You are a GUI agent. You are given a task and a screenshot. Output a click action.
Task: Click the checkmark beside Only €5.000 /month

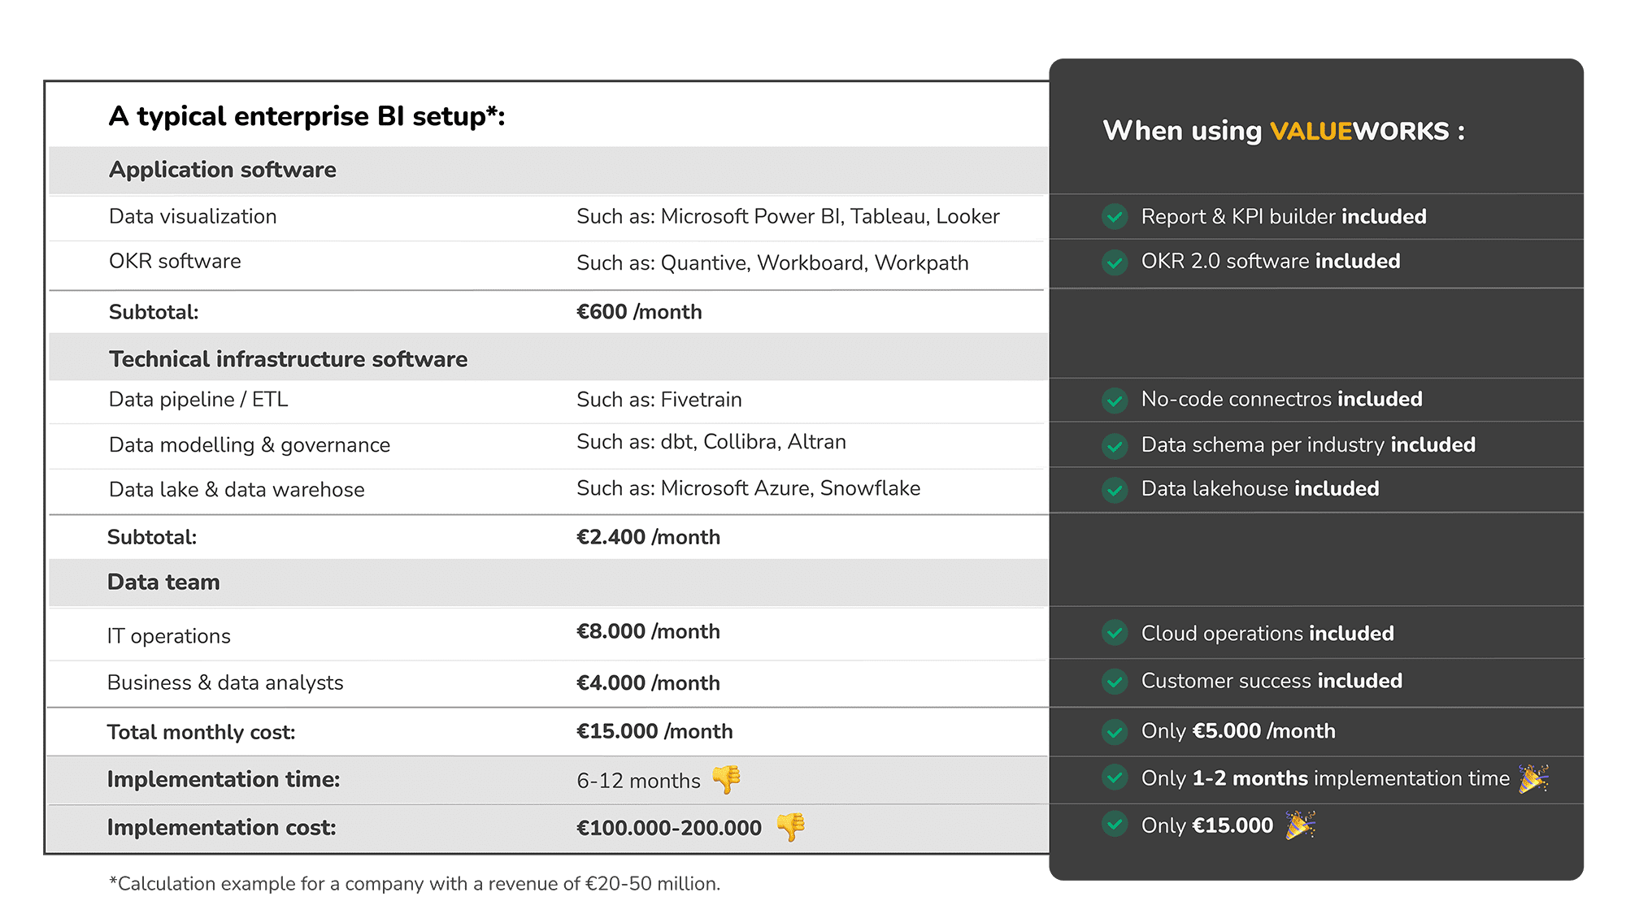[x=1115, y=731]
